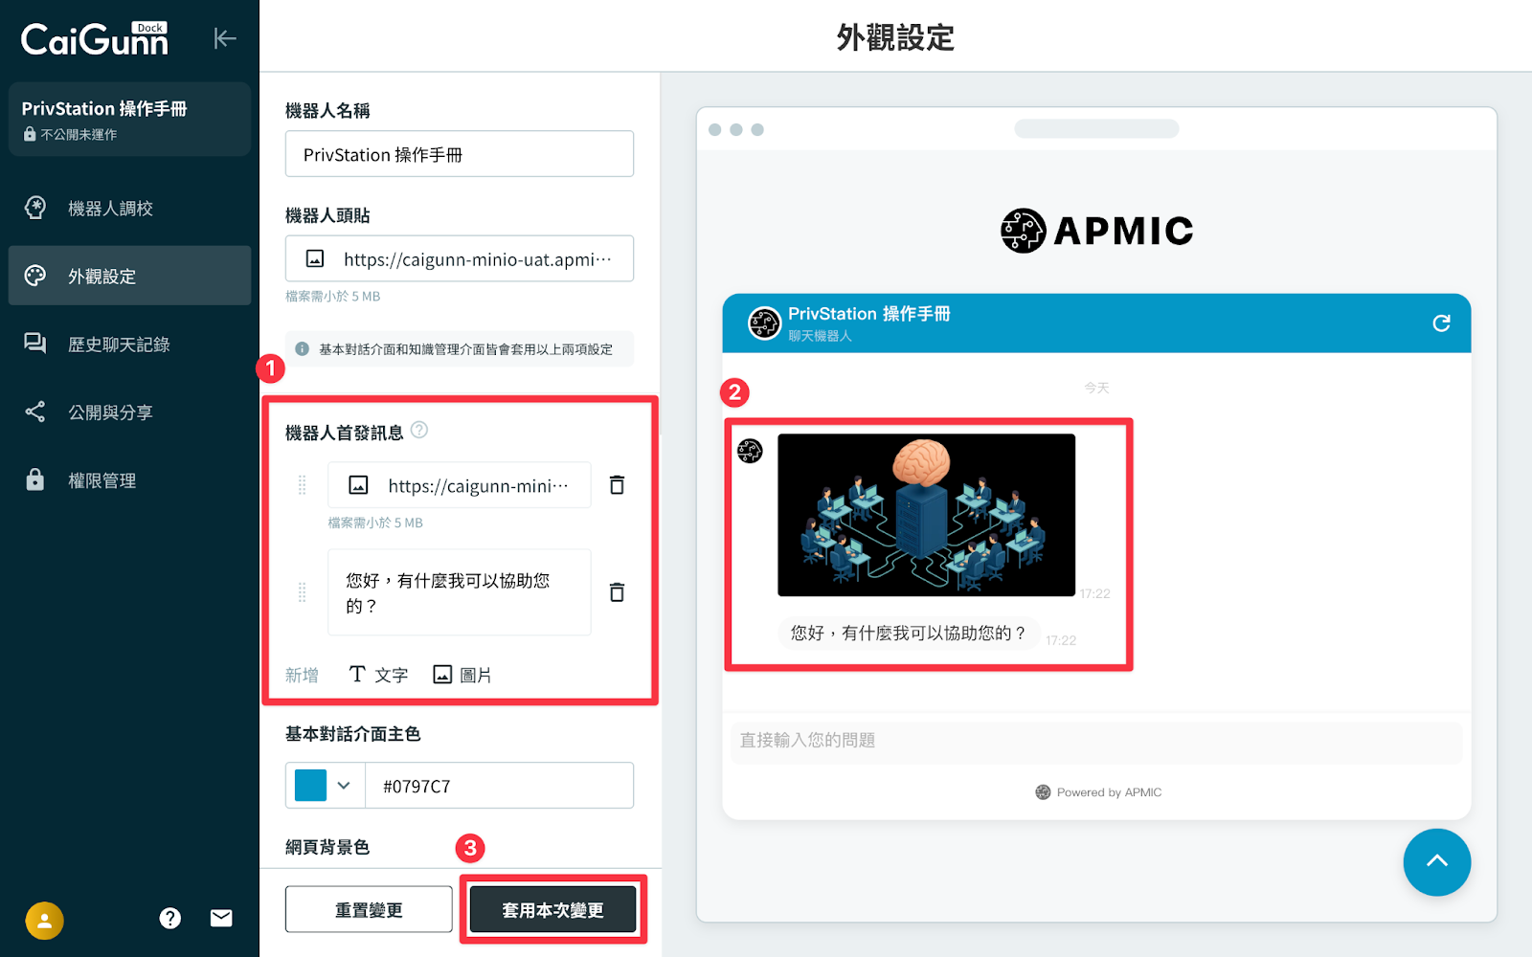Add a new 圖片 greeting message
Screen dimensions: 1532x957
462,675
